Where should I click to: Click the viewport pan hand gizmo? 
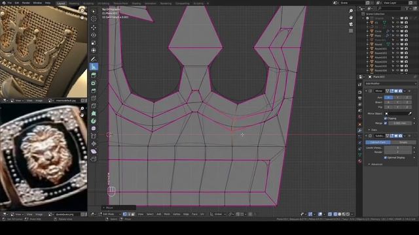(351, 18)
